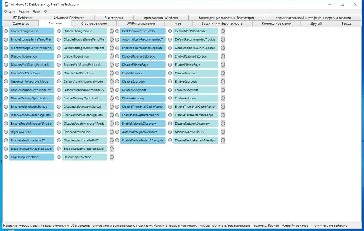This screenshot has height=231, width=364.
Task: Select DisableHibernation radio option
Action: click(6, 56)
